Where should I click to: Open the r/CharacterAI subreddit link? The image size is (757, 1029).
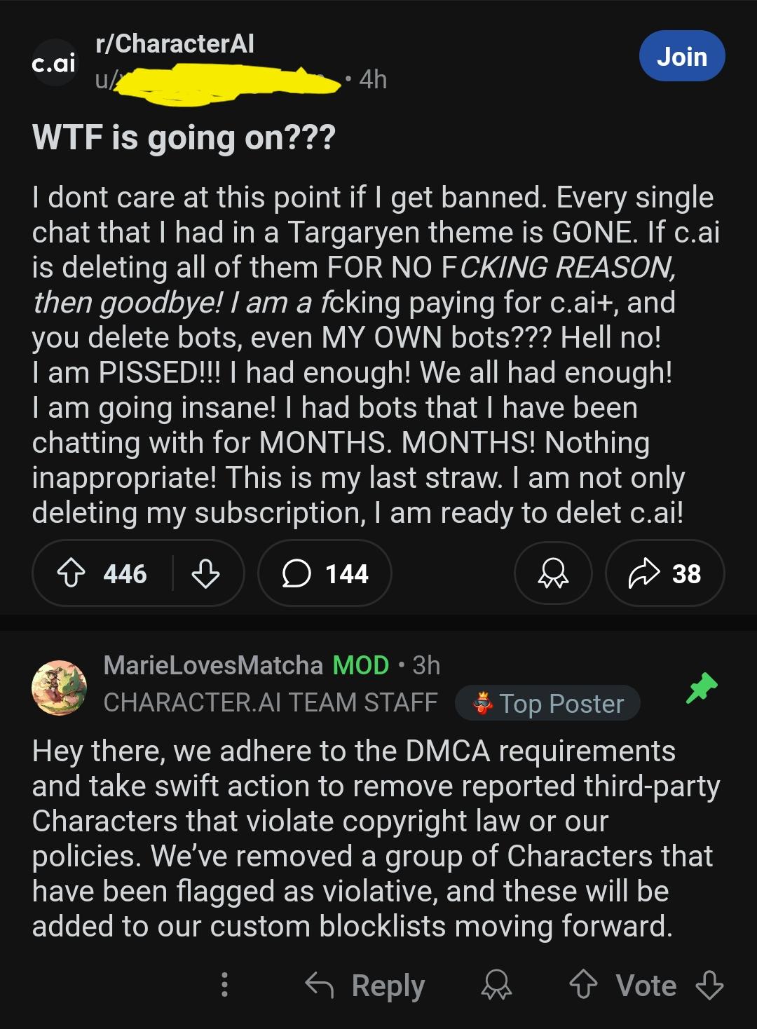point(175,43)
